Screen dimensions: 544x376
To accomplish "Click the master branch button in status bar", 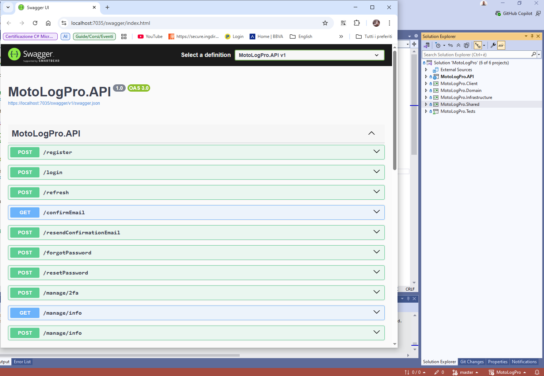I will pyautogui.click(x=465, y=372).
